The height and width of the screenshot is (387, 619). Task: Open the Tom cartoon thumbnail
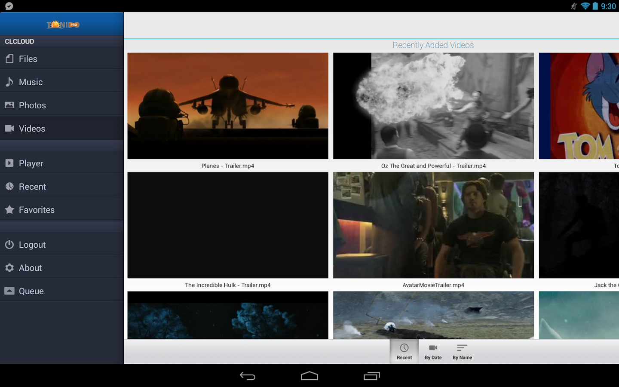(x=579, y=106)
